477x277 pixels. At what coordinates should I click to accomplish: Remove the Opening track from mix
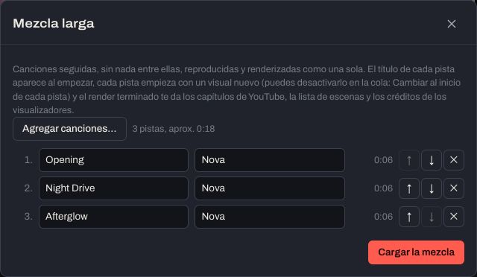[x=454, y=160]
